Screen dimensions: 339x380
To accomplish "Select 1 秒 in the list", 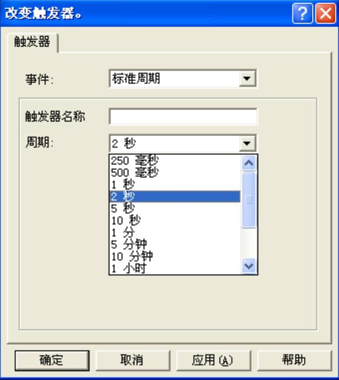I will tap(175, 185).
